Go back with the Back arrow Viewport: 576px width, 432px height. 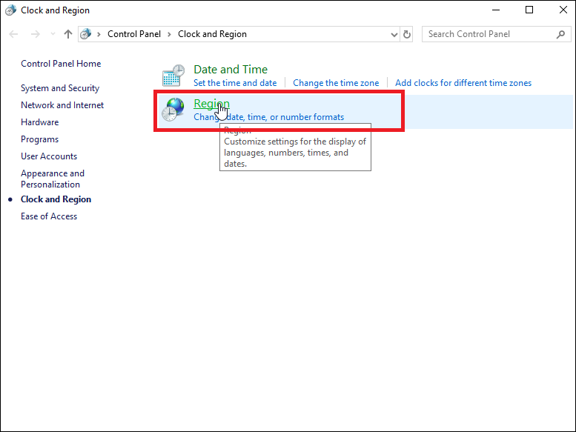coord(13,34)
